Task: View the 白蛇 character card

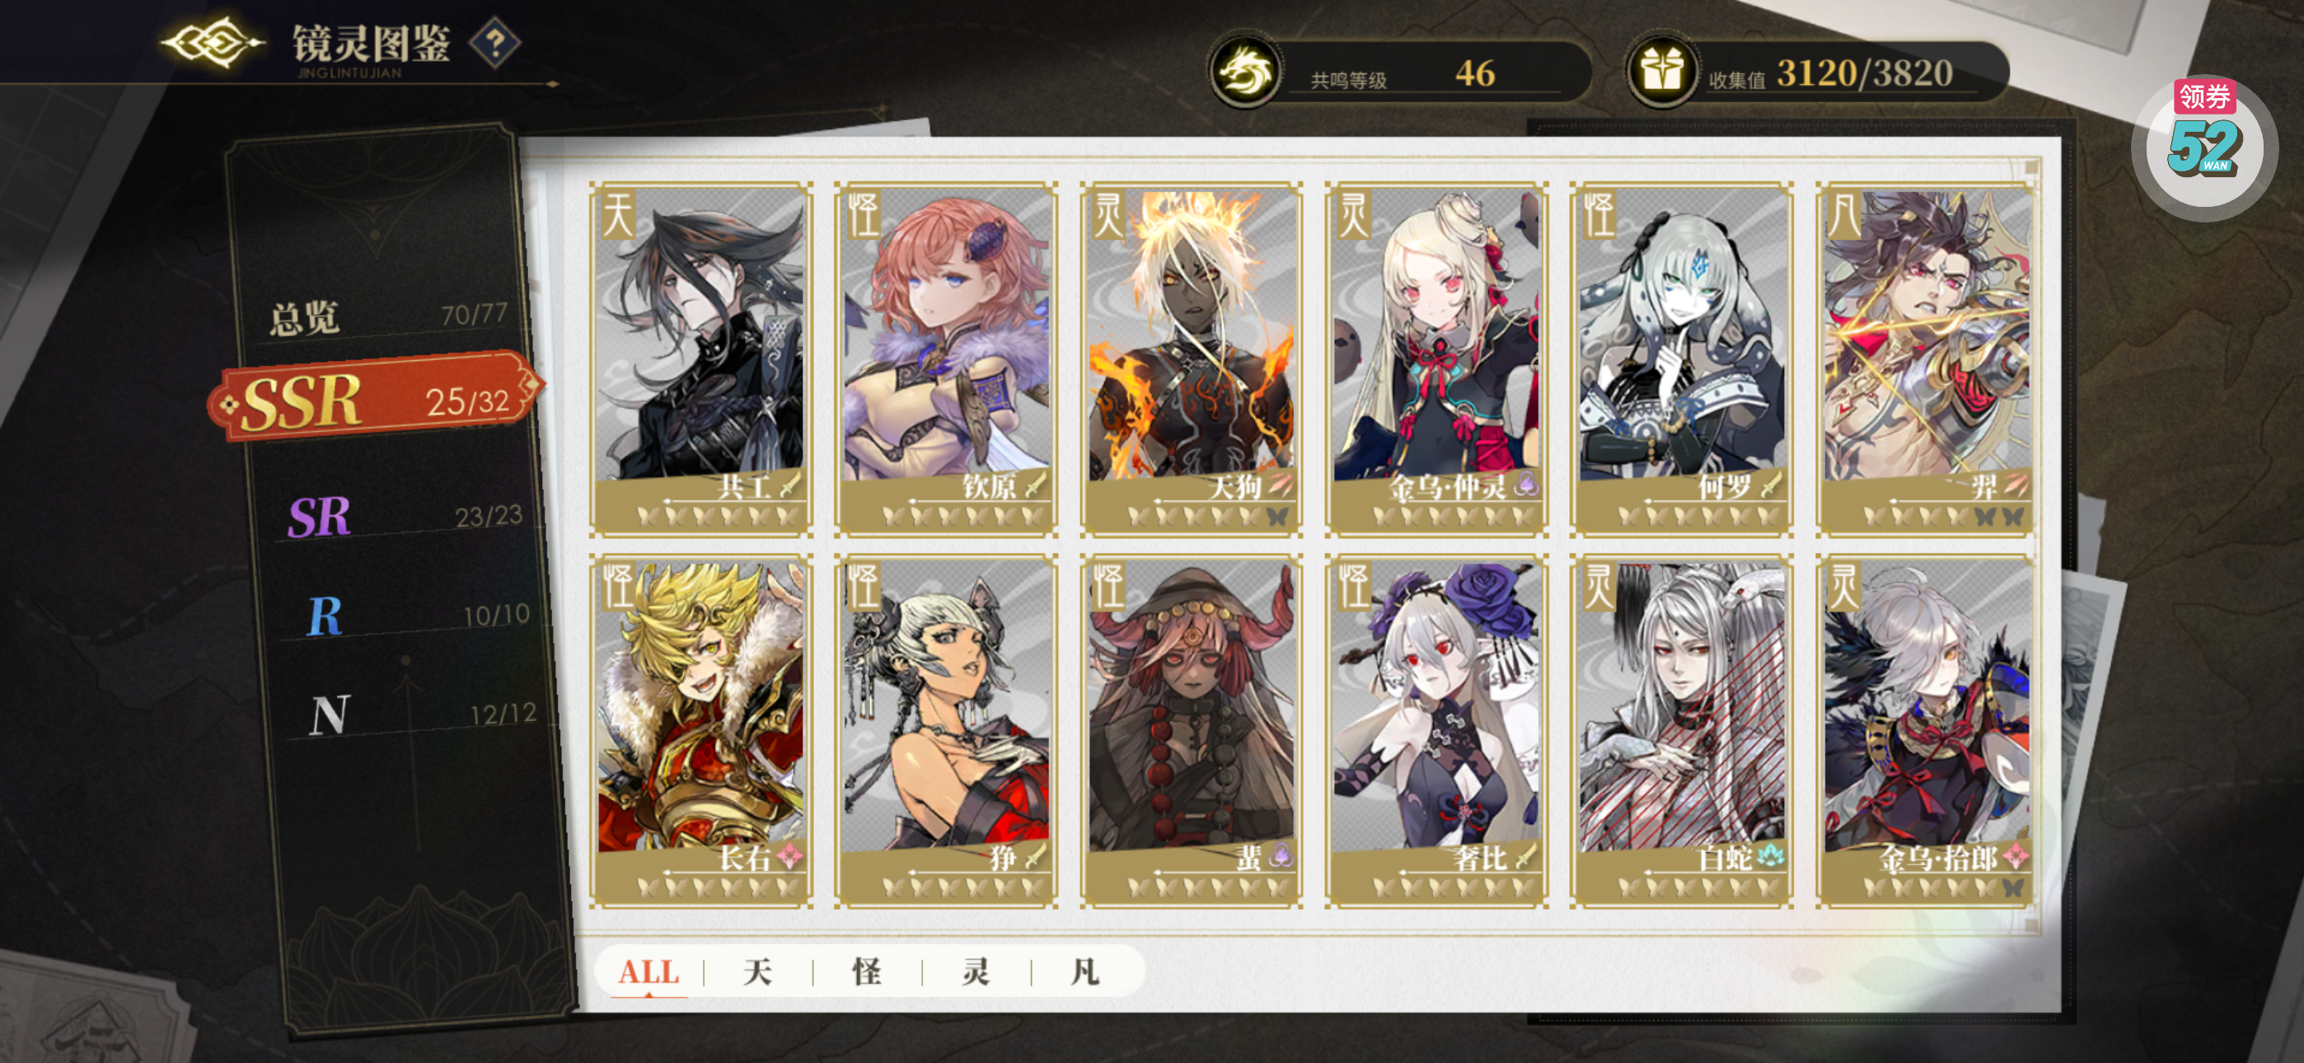Action: click(1682, 731)
